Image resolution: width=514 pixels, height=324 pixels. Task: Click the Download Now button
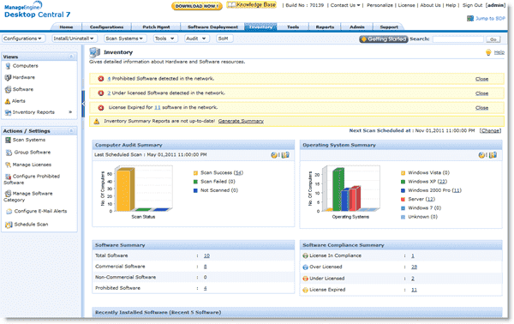(x=197, y=6)
